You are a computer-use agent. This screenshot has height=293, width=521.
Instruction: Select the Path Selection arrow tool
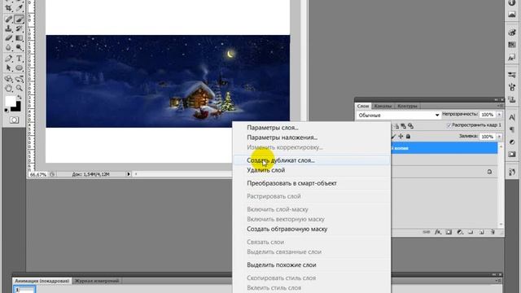9,68
